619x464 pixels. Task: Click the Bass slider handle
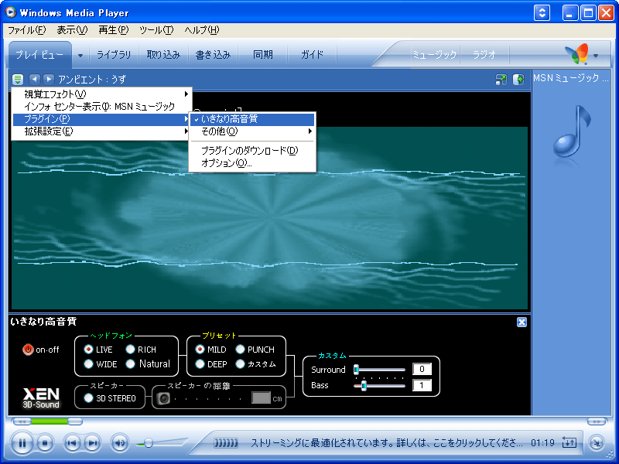(x=364, y=385)
